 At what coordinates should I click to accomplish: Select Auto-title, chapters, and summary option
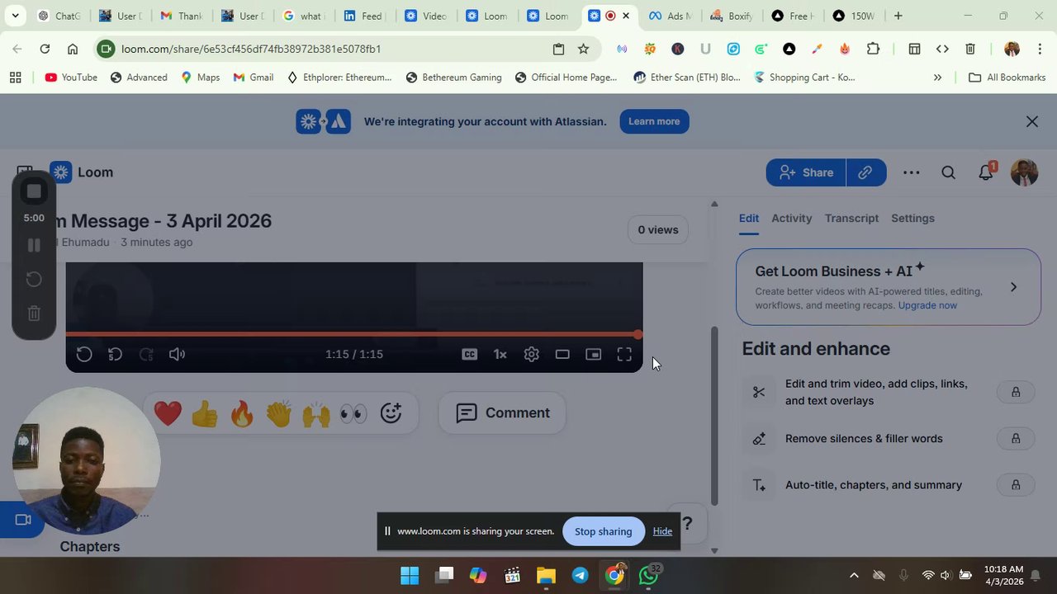(x=874, y=485)
